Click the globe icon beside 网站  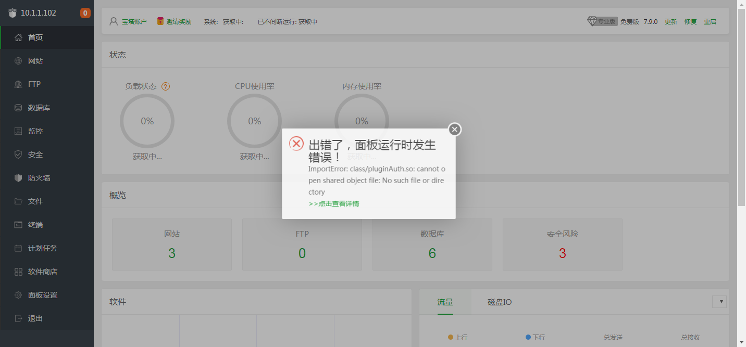[18, 61]
